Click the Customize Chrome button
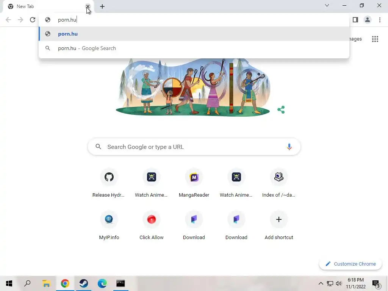Screen dimensions: 388x291 click(350, 264)
